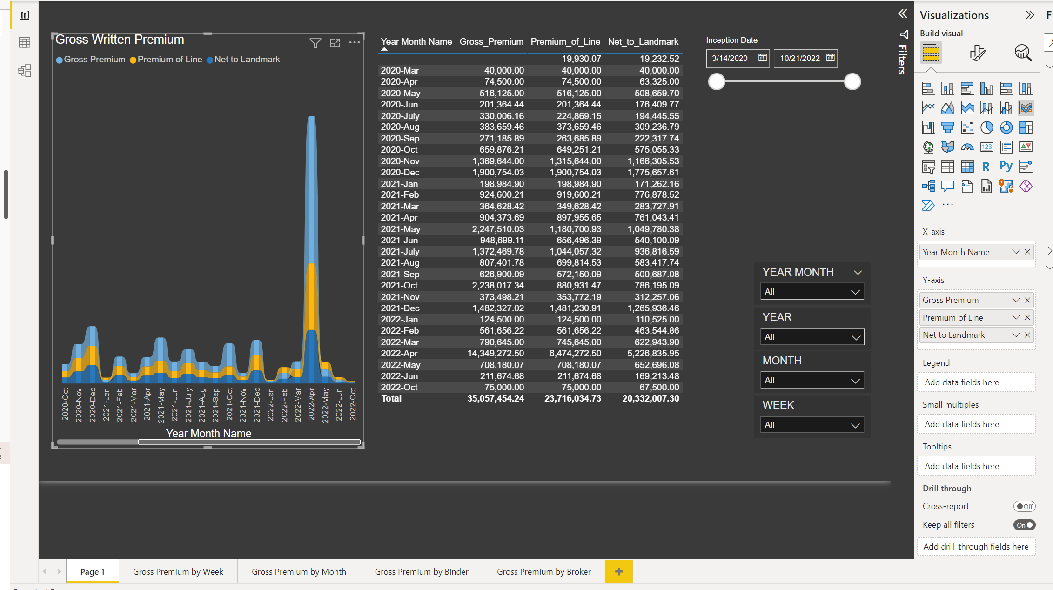Enter focus mode on Gross Written Premium chart
This screenshot has width=1053, height=590.
coord(335,43)
